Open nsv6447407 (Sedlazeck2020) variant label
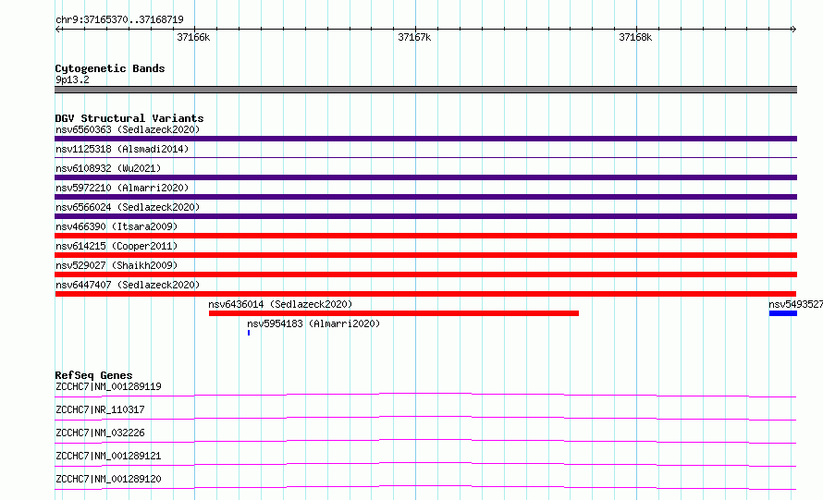The height and width of the screenshot is (500, 823). coord(128,285)
